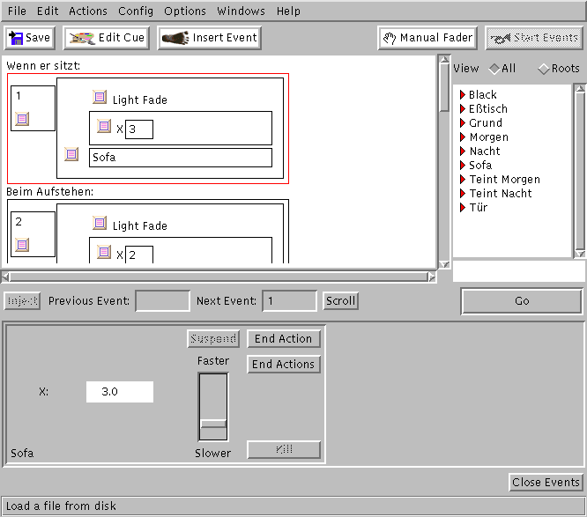
Task: Click the Next Event input field
Action: [289, 301]
